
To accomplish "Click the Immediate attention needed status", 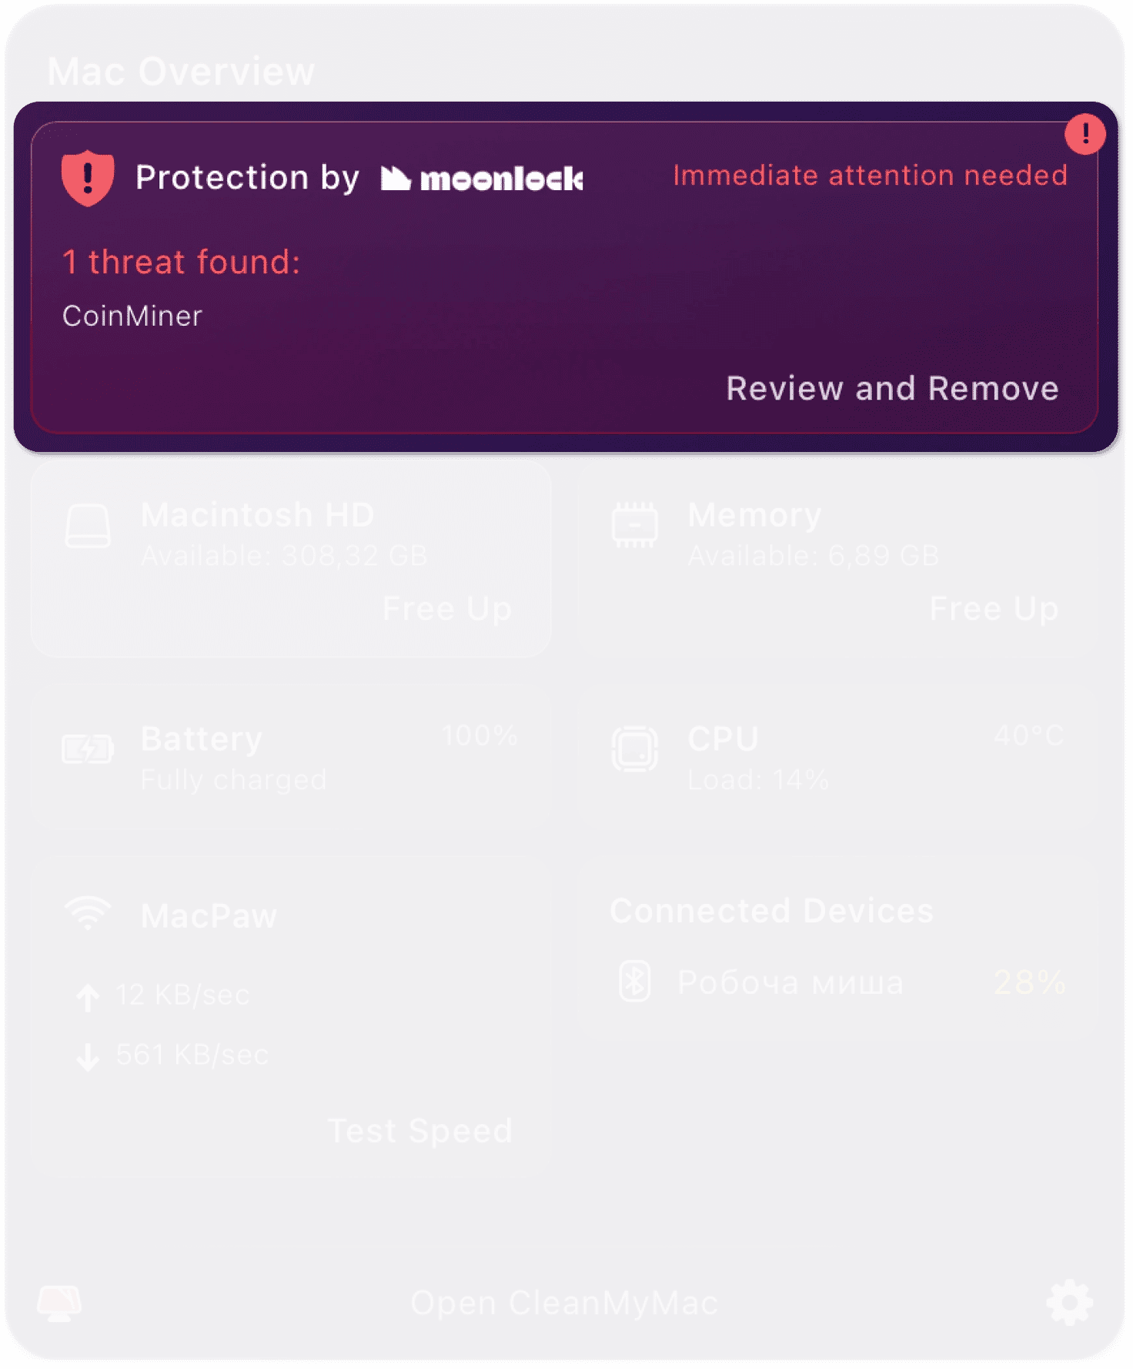I will click(x=871, y=176).
